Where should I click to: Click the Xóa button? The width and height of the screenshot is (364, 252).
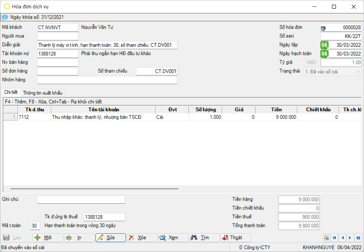point(141,238)
